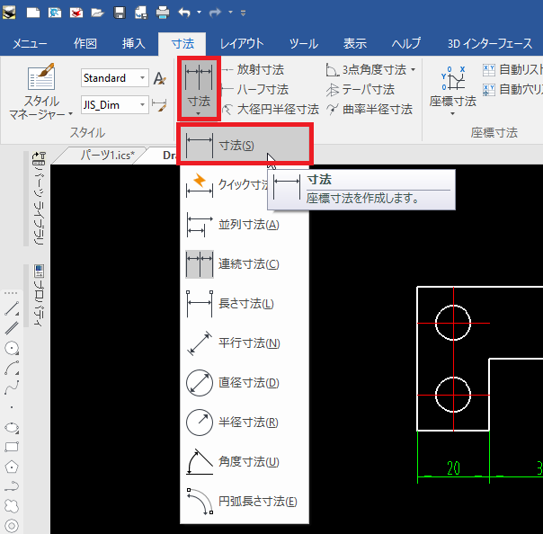The width and height of the screenshot is (543, 534).
Task: Click the save icon in the title bar
Action: 119,13
